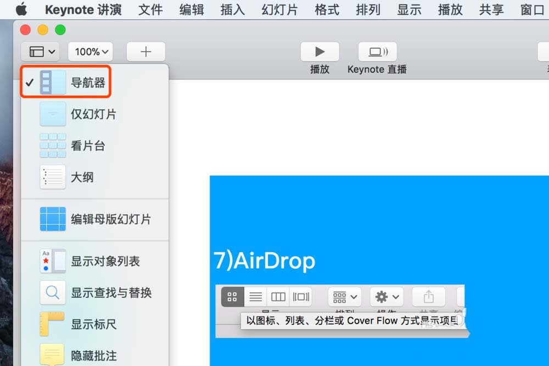This screenshot has width=549, height=366.
Task: Click the Cover Flow tooltip text
Action: click(352, 320)
